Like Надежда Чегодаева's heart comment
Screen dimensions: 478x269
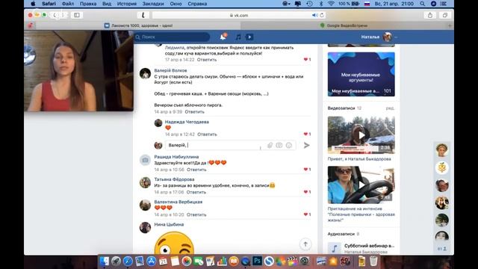(307, 134)
